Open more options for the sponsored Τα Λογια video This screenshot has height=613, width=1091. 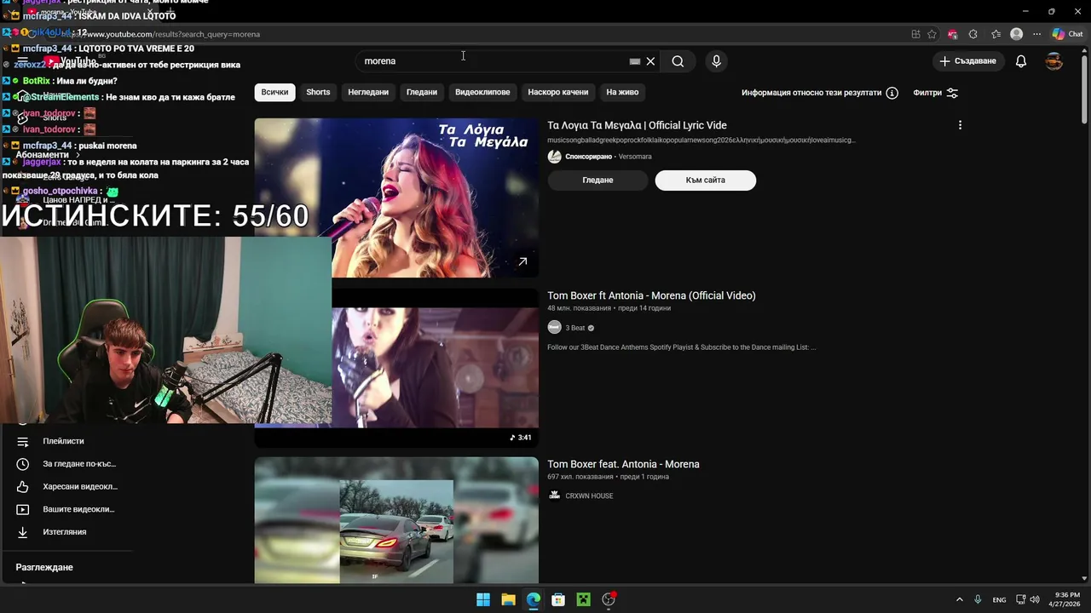pyautogui.click(x=960, y=125)
